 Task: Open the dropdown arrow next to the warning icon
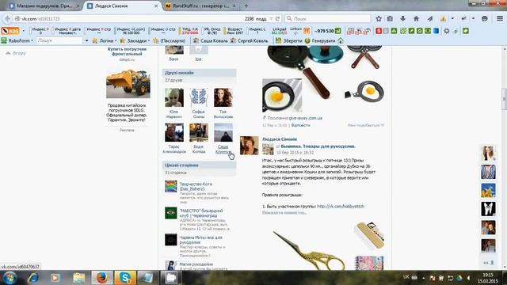click(452, 19)
